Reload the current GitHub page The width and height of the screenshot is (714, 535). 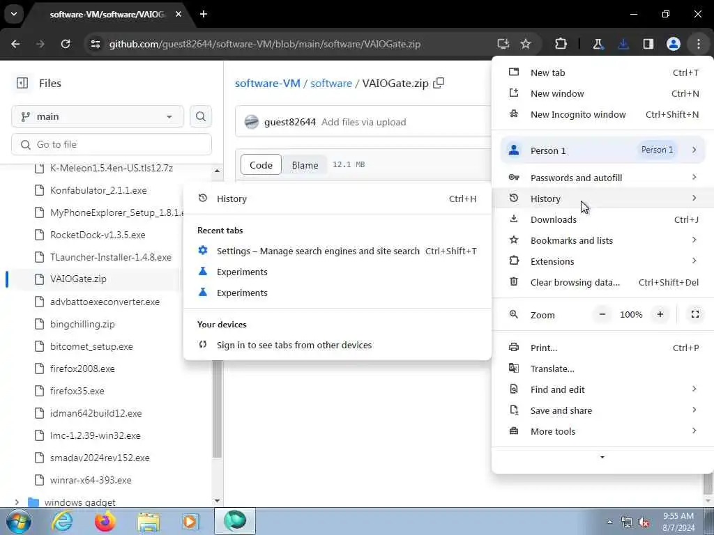(x=66, y=44)
